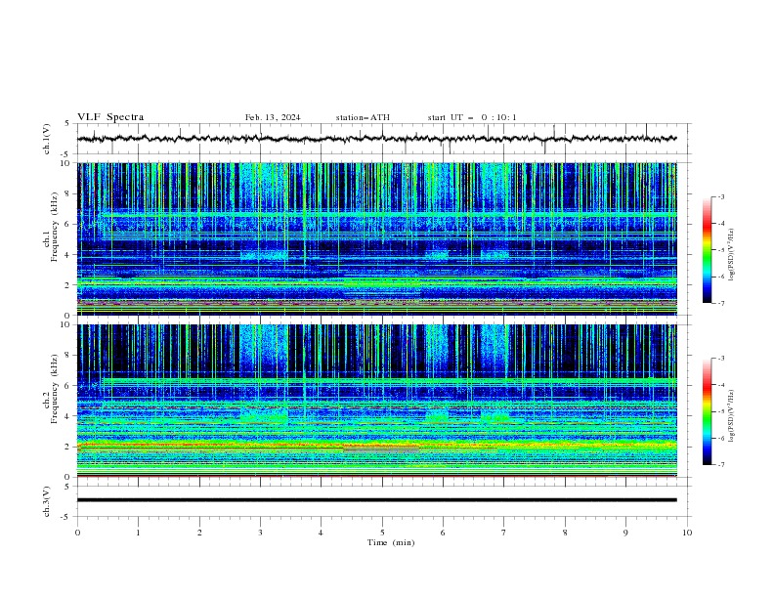
Task: Click the "8" tick on ch.2 frequency axis
Action: (x=67, y=356)
